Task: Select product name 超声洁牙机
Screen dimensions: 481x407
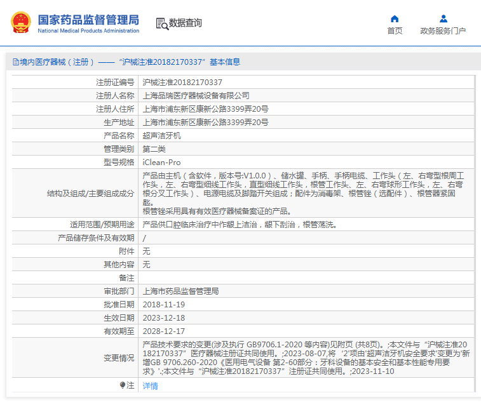Action: tap(161, 135)
